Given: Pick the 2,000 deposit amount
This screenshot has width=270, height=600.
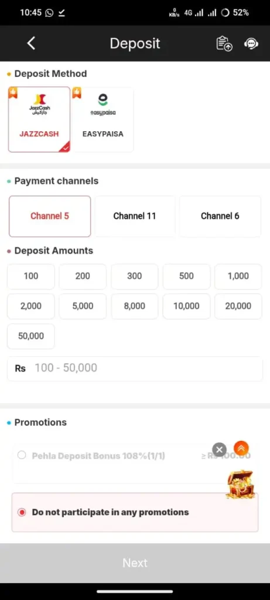Looking at the screenshot, I should pos(31,306).
